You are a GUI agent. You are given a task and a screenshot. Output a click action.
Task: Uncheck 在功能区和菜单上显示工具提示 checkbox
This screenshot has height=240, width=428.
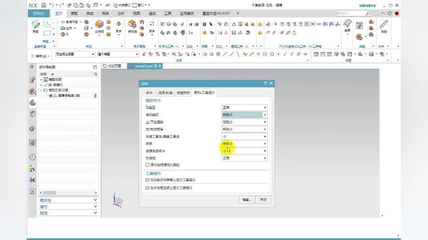(x=147, y=180)
